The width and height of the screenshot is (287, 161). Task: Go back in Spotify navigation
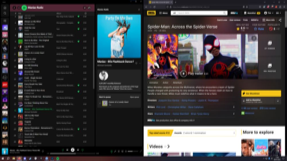(x=14, y=8)
